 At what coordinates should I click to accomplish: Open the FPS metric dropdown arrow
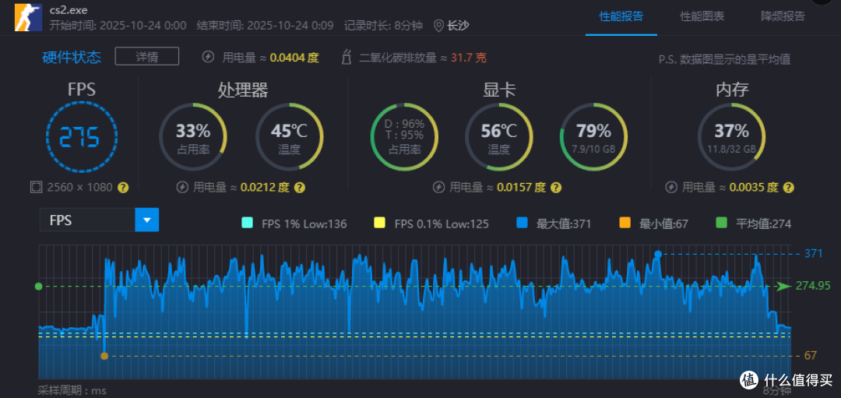click(147, 220)
